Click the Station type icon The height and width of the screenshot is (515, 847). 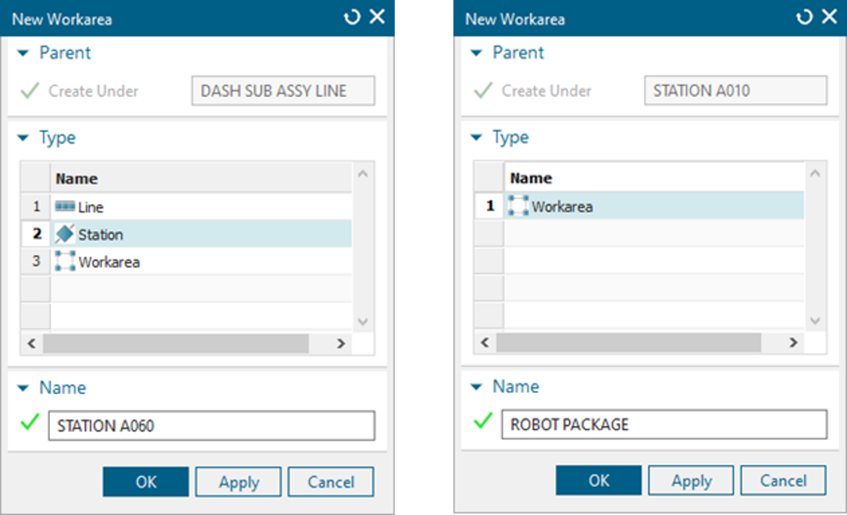tap(65, 234)
